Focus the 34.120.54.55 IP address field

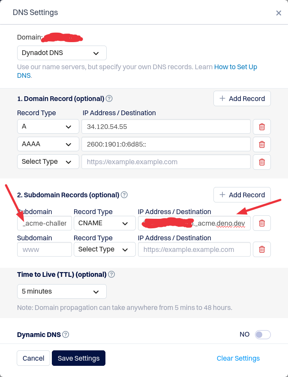166,126
